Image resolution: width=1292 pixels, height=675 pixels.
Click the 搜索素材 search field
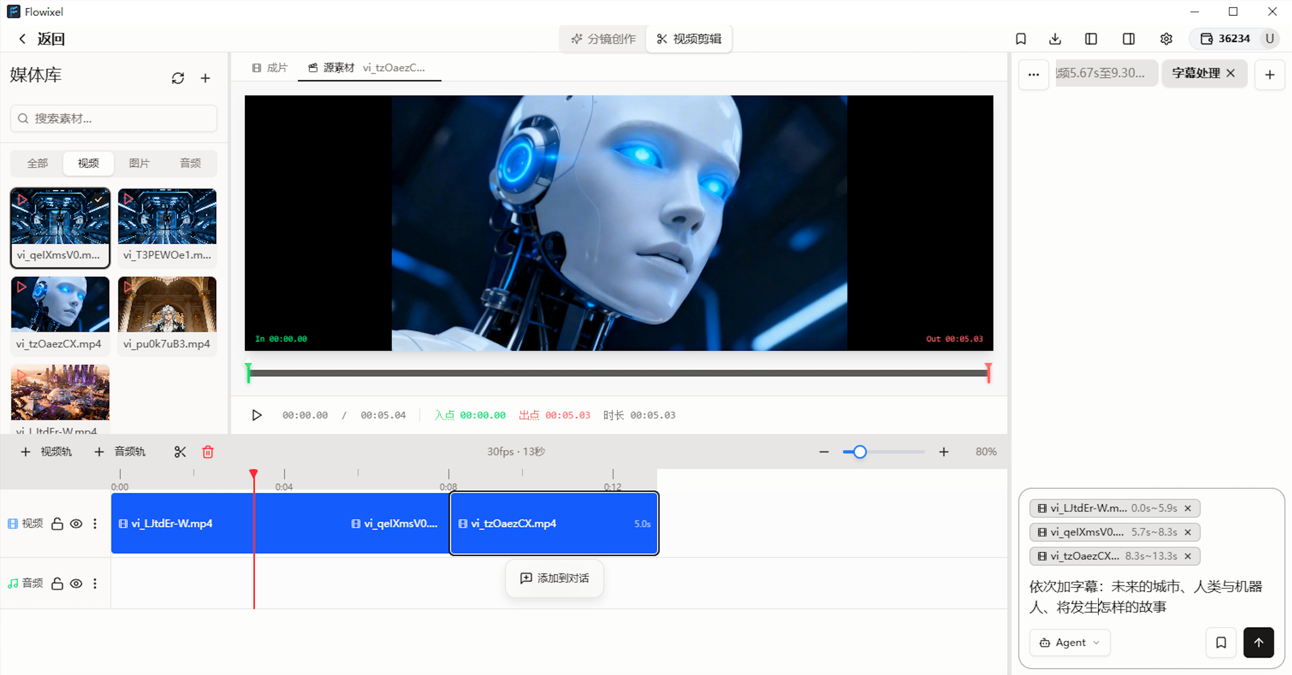pos(114,119)
